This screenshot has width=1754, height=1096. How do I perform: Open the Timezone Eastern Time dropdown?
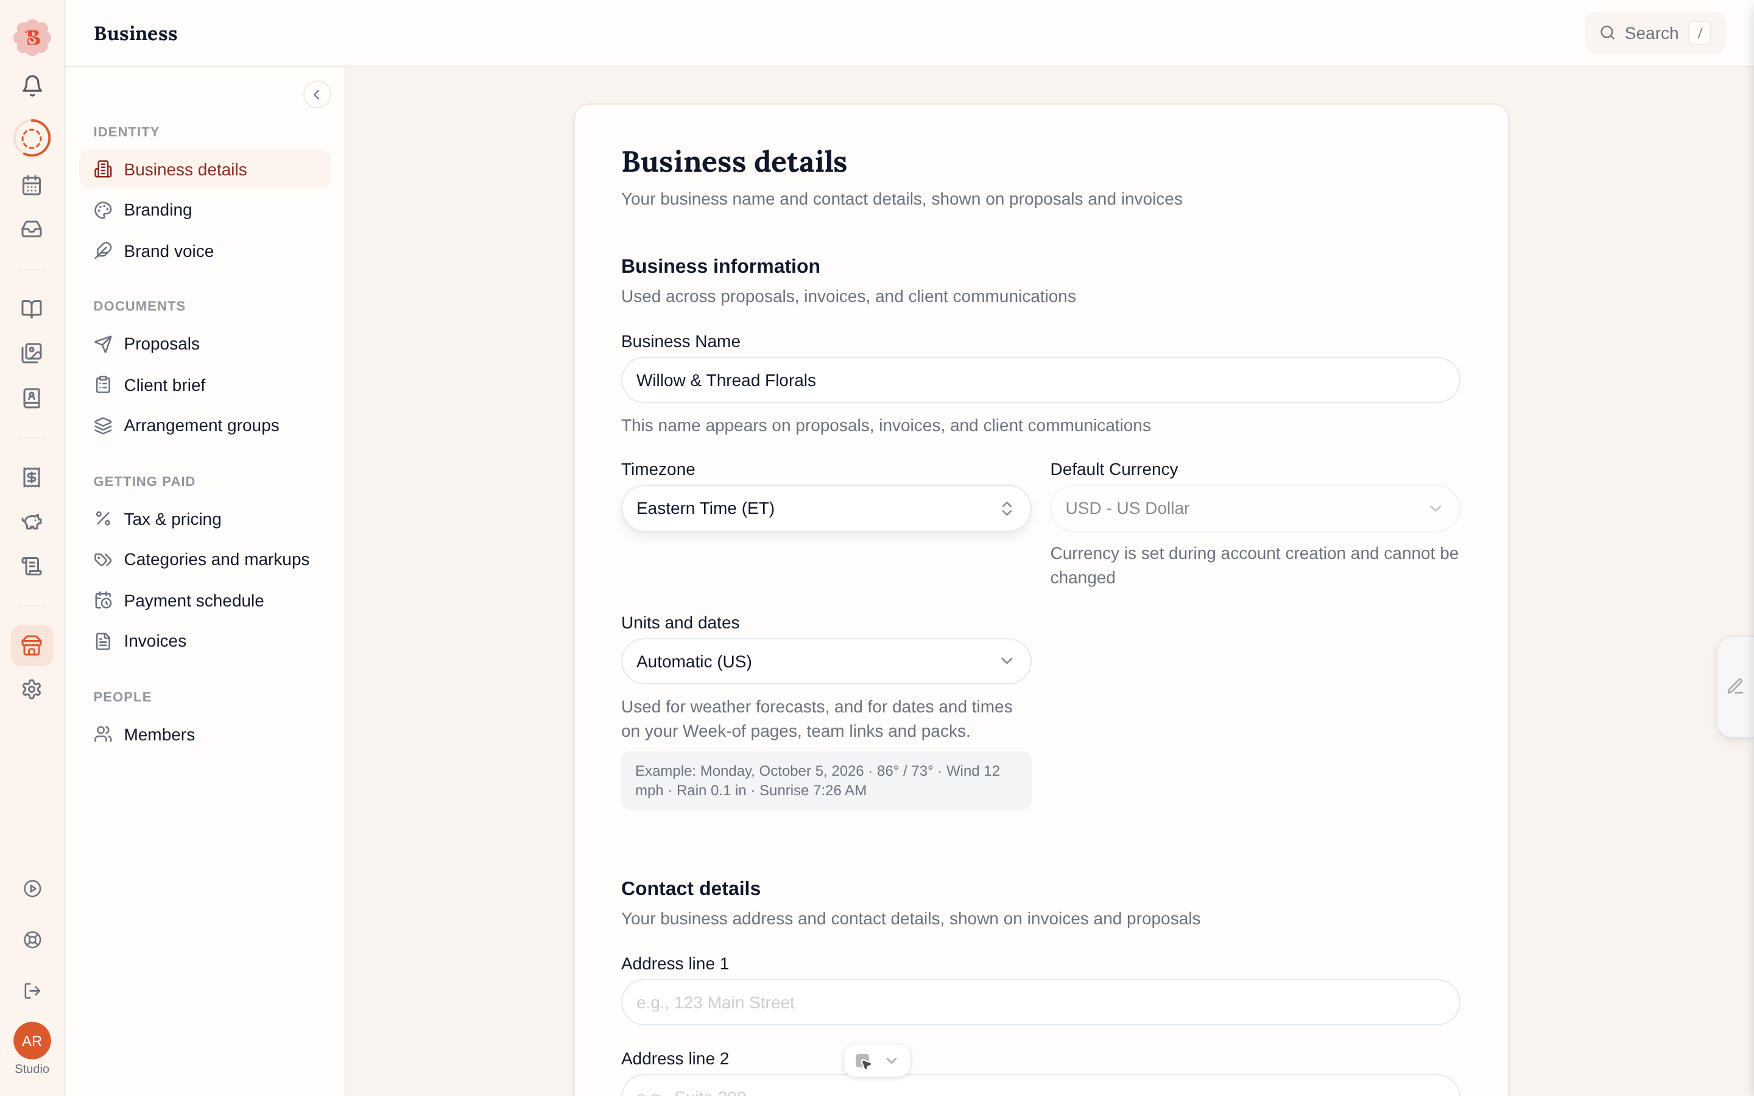click(826, 508)
